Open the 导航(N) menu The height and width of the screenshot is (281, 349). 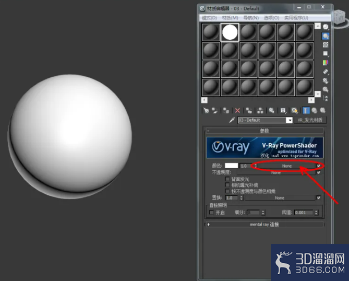(x=251, y=18)
